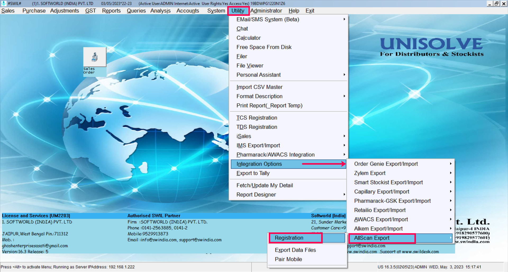Image resolution: width=508 pixels, height=272 pixels.
Task: Expand Smart Stockist Export/Import submenu
Action: 401,182
